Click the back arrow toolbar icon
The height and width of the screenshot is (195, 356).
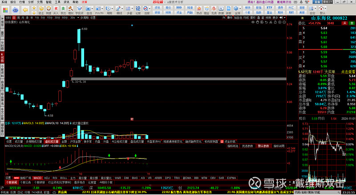point(25,10)
